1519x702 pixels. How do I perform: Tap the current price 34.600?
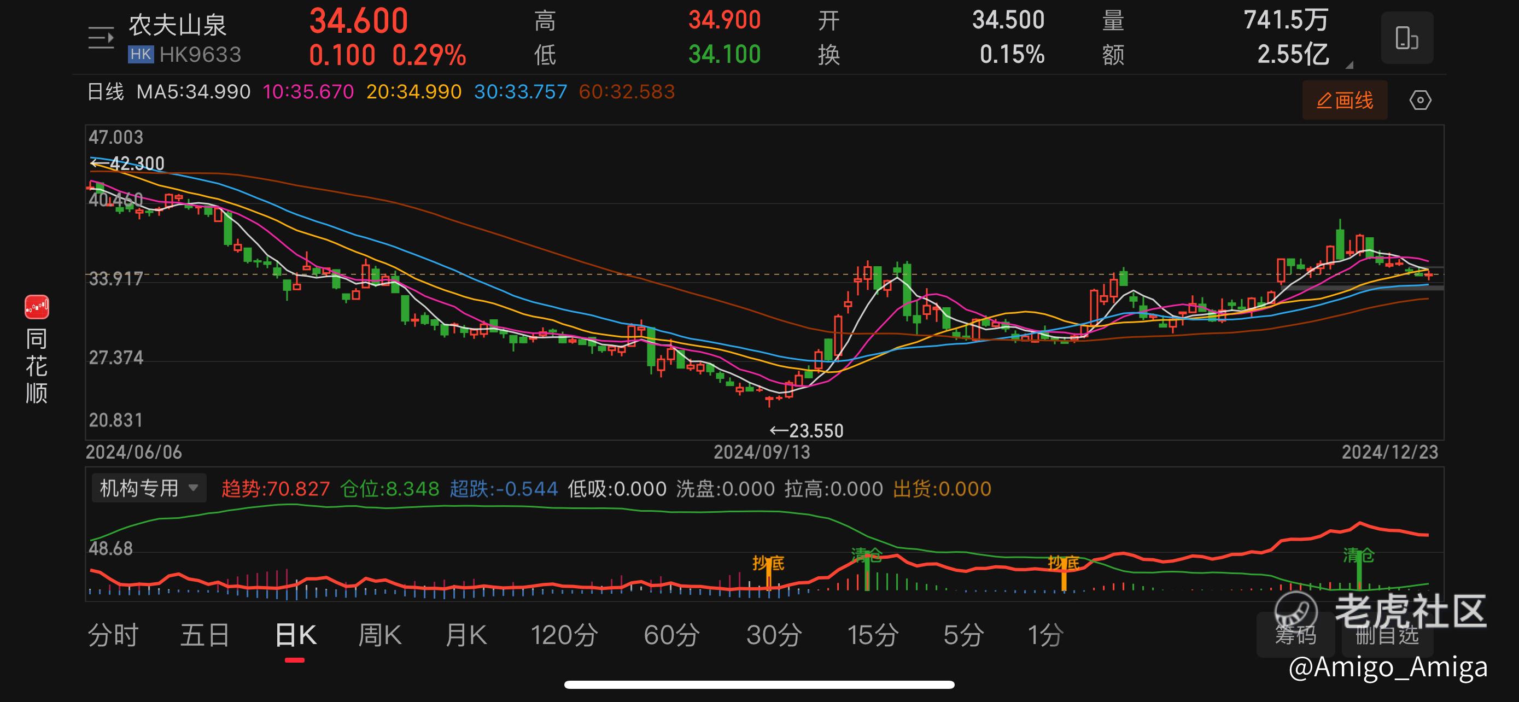[359, 21]
